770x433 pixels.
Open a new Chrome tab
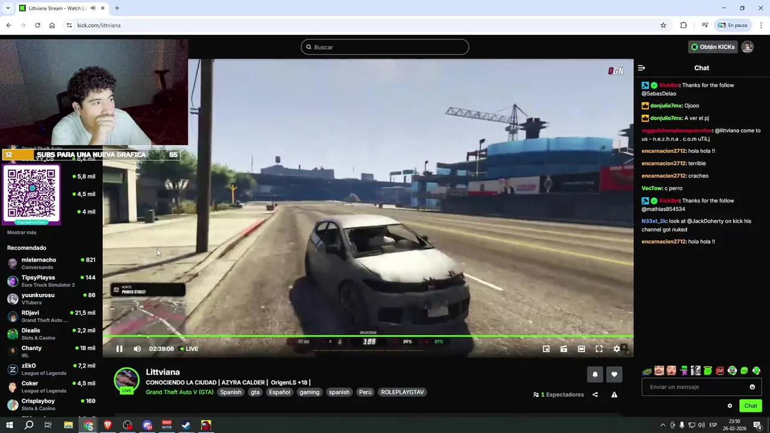[x=117, y=8]
